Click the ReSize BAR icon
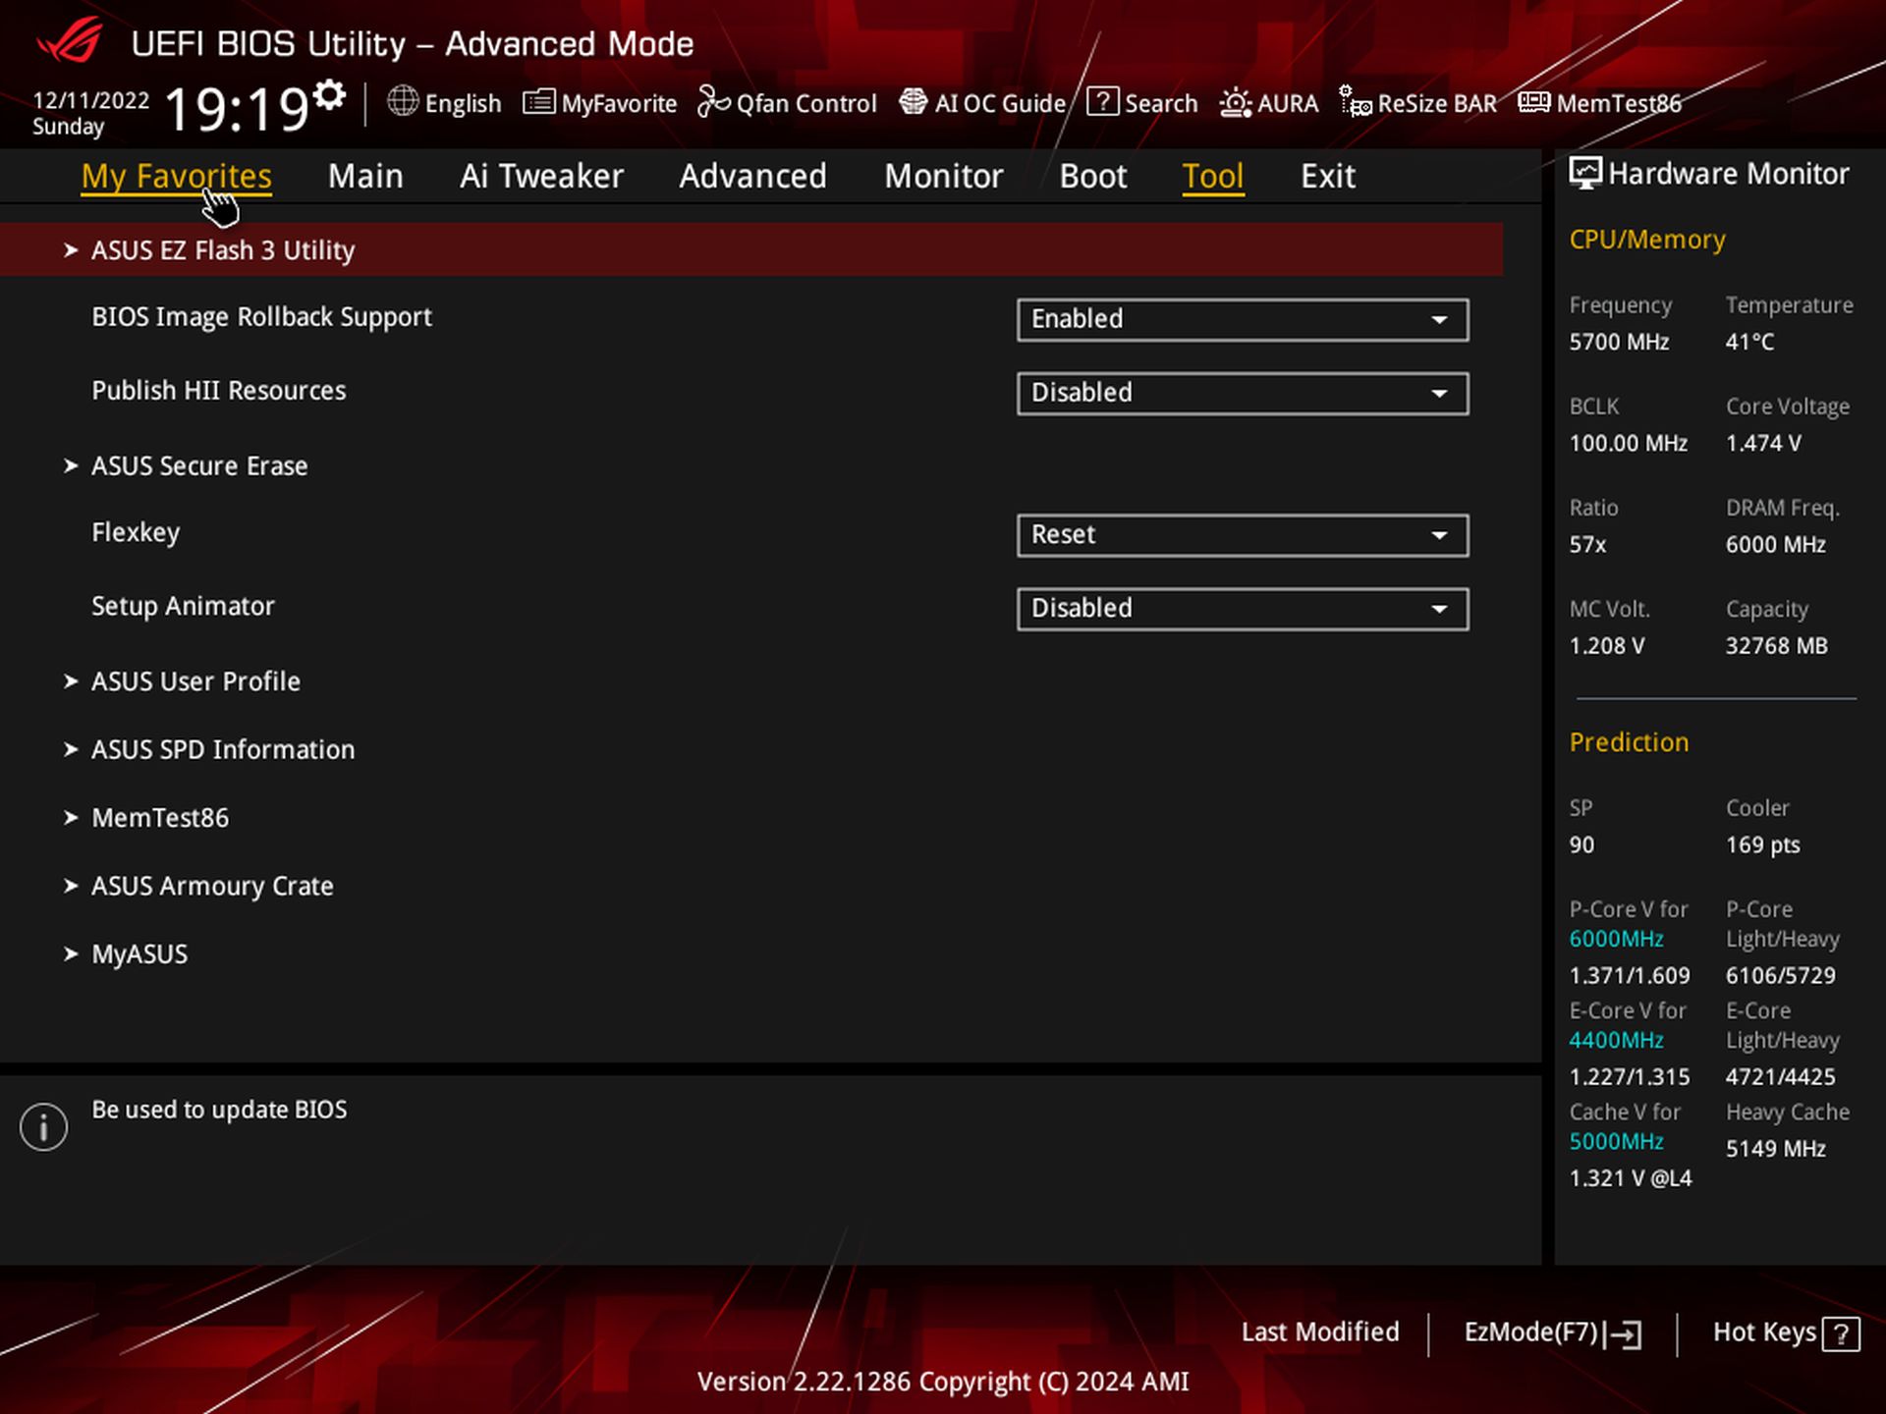The image size is (1886, 1414). coord(1356,102)
